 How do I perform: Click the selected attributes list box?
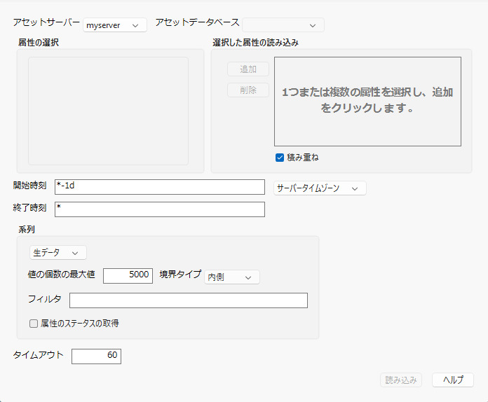(x=367, y=102)
